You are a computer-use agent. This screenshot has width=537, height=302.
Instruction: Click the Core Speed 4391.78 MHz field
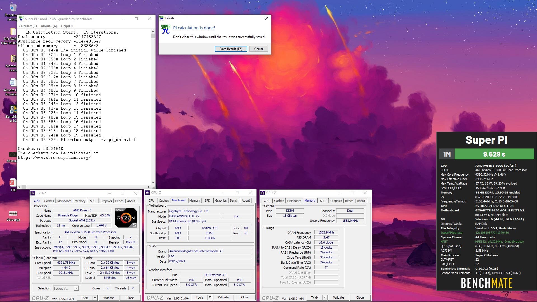coord(66,263)
